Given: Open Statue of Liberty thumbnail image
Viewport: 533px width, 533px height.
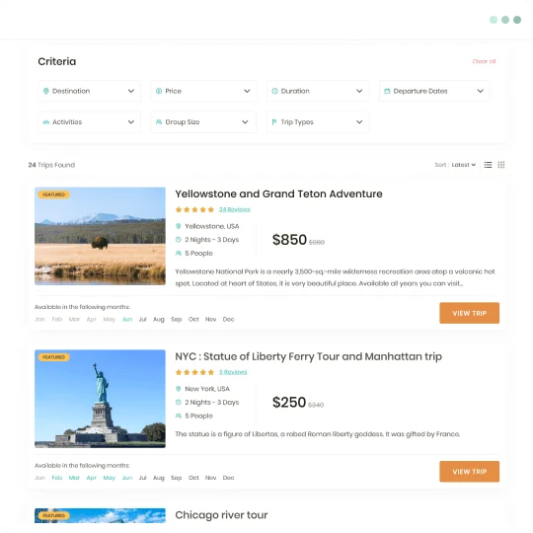Looking at the screenshot, I should 100,399.
